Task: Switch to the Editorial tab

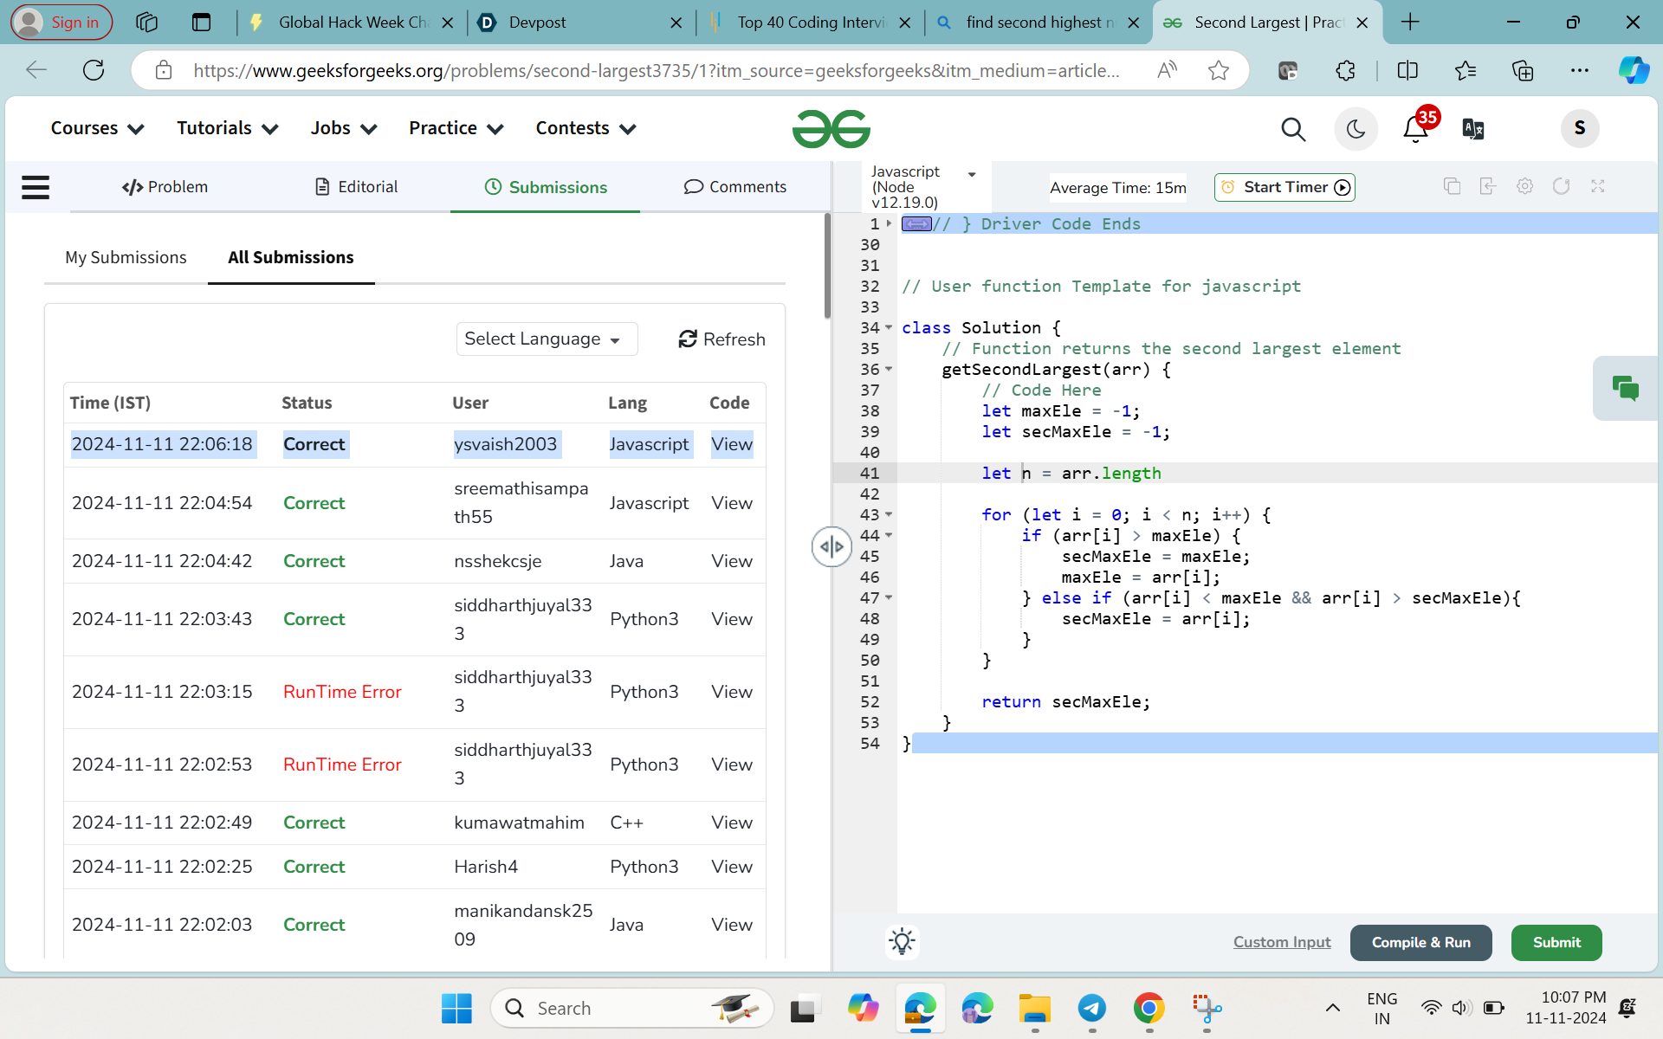Action: [356, 187]
